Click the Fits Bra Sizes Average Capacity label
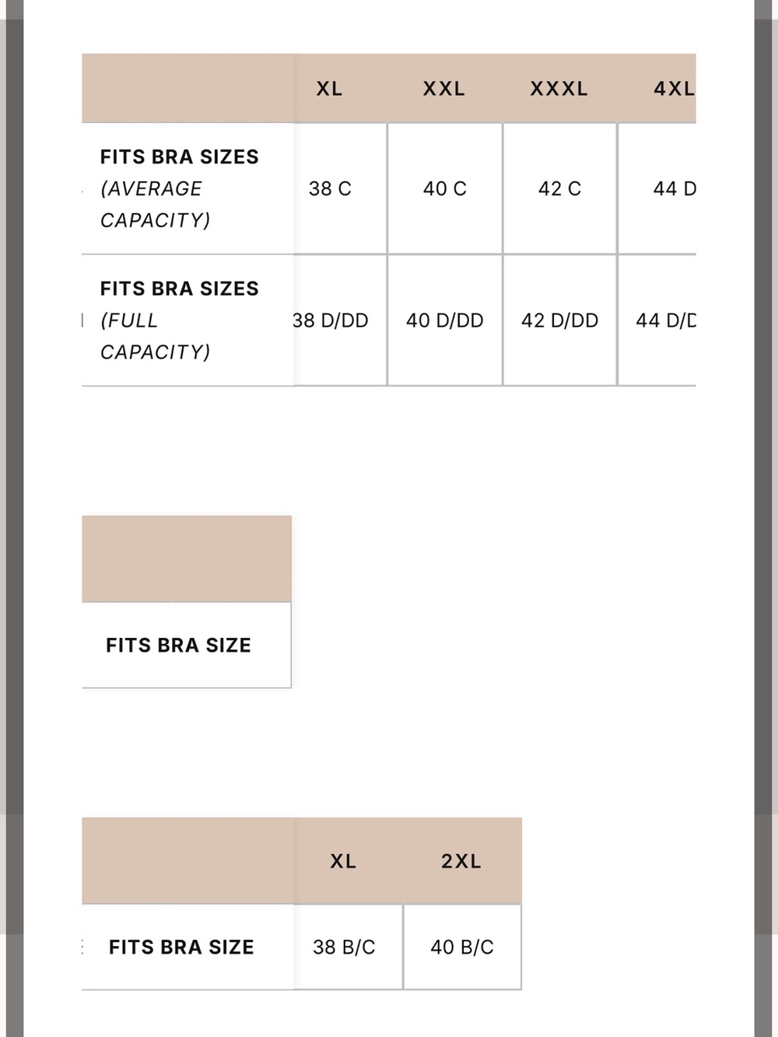Viewport: 778px width, 1037px height. [x=180, y=189]
